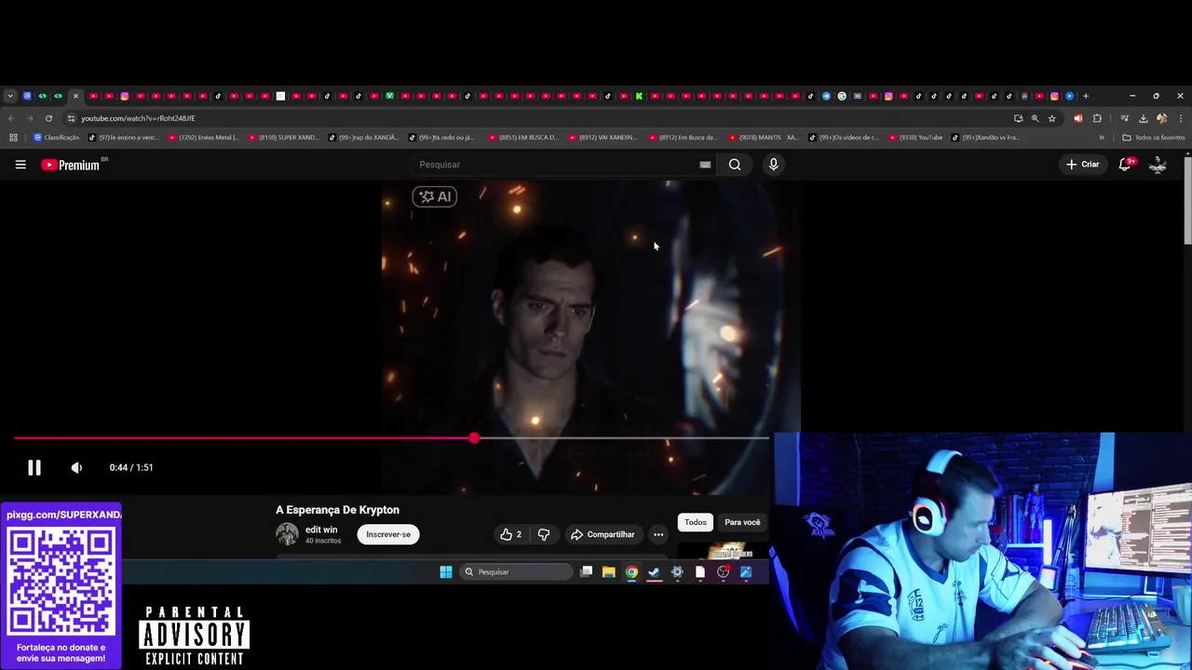Click the Chrome taskbar icon

click(x=631, y=572)
